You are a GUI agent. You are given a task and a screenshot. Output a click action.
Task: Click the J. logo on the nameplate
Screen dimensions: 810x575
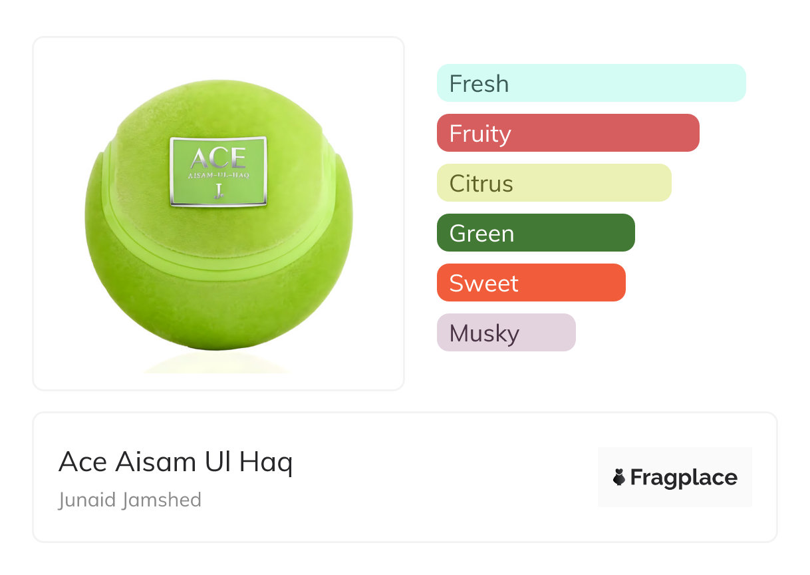coord(218,191)
